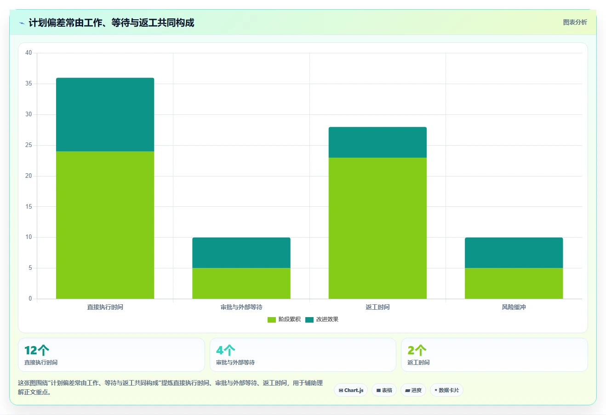Click the teal segment of the 直接执行时间 bar
Image resolution: width=606 pixels, height=415 pixels.
click(x=105, y=114)
